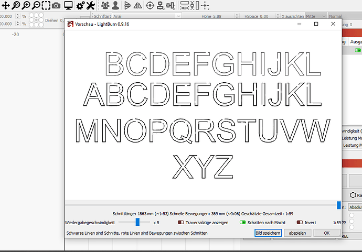Select the pan/move view tool

(x=6, y=5)
